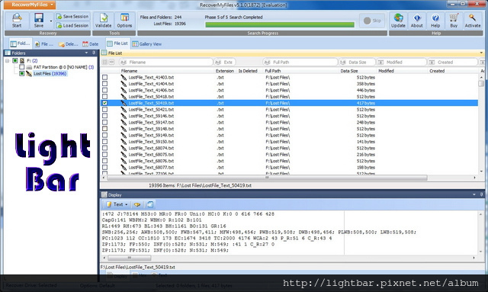Check LostFile_Text_50421.txt checkbox
Screen dimensions: 488x292
pyautogui.click(x=105, y=110)
